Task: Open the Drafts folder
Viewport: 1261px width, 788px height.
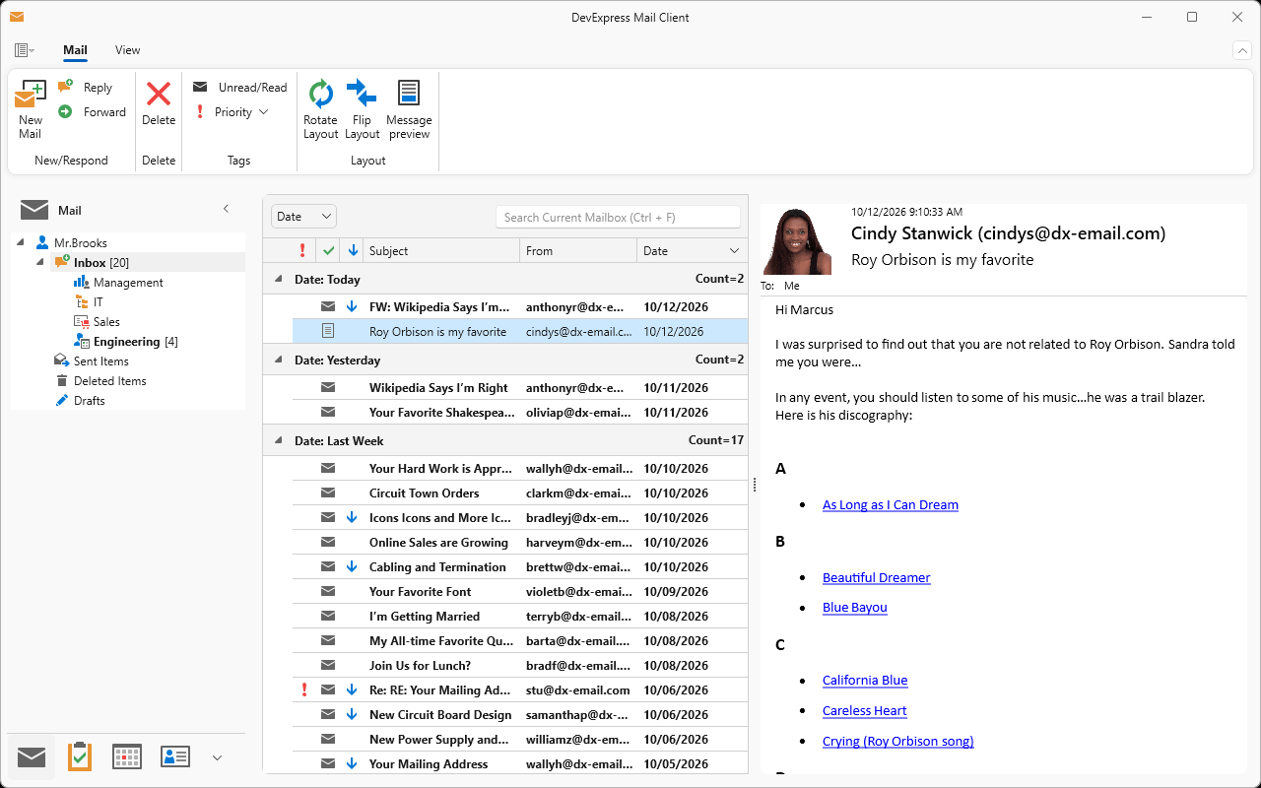Action: click(x=89, y=401)
